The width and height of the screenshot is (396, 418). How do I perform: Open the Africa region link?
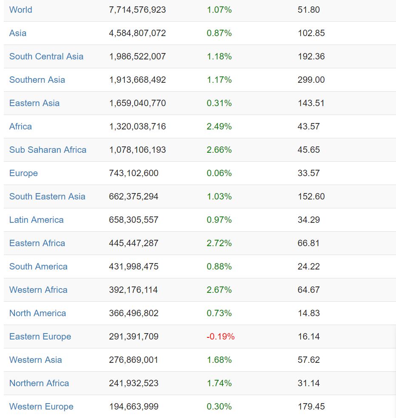pos(20,126)
